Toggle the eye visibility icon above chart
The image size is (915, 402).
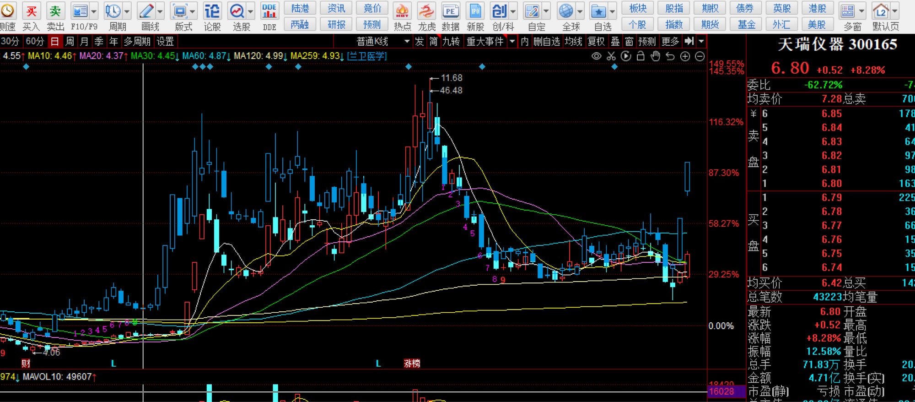(597, 56)
